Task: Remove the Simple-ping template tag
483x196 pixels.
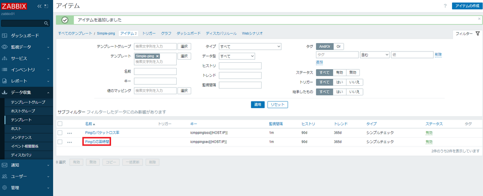Action: 157,56
